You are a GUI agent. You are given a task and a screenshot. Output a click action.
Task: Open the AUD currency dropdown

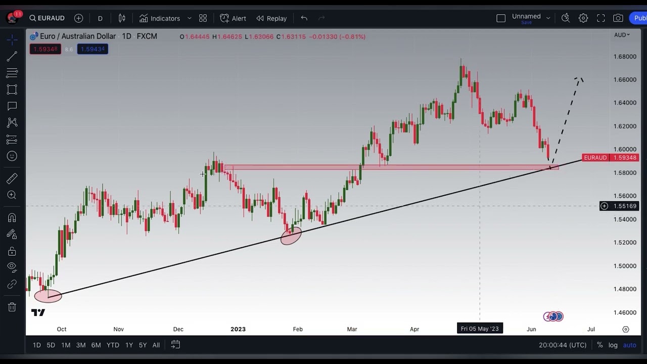point(622,35)
